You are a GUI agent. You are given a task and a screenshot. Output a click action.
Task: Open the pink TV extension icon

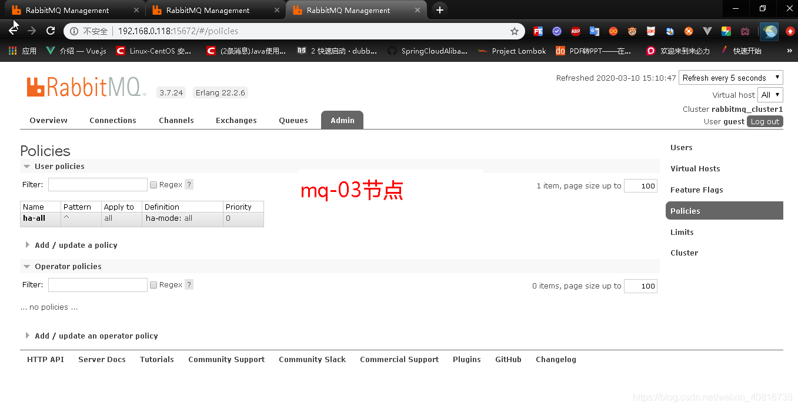click(x=745, y=31)
